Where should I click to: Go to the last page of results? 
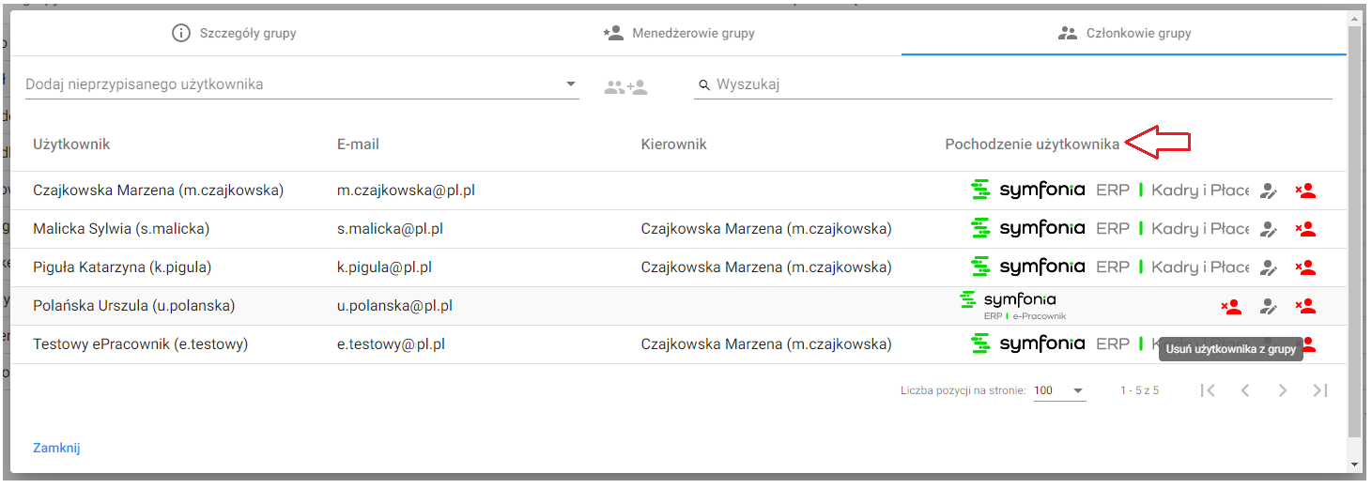pos(1320,390)
